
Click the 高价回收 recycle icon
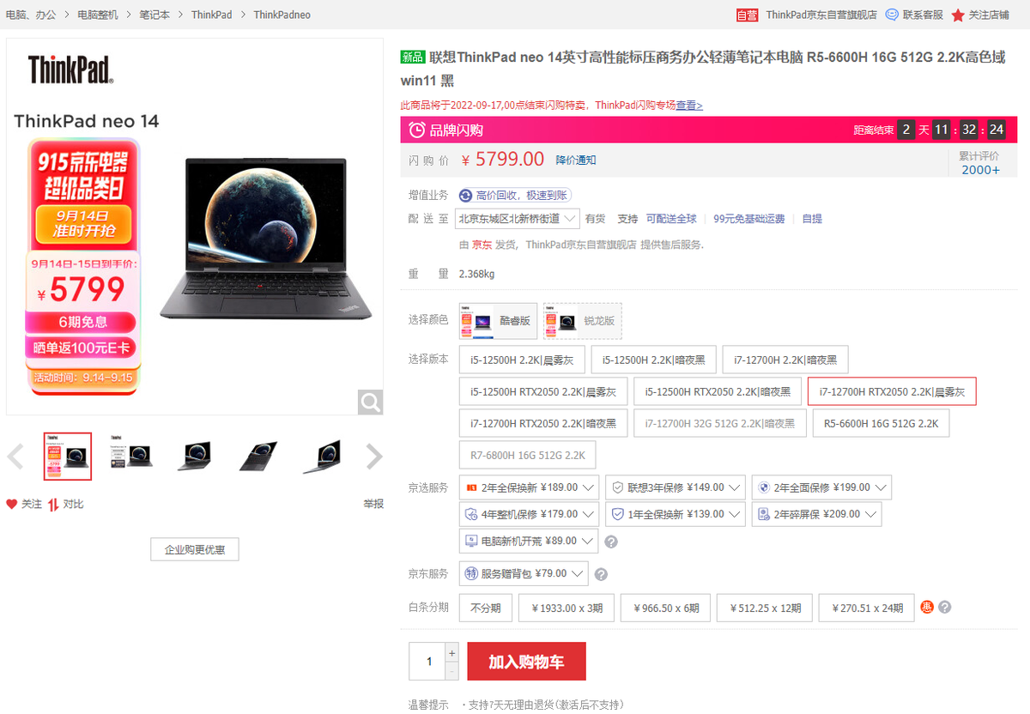(466, 195)
